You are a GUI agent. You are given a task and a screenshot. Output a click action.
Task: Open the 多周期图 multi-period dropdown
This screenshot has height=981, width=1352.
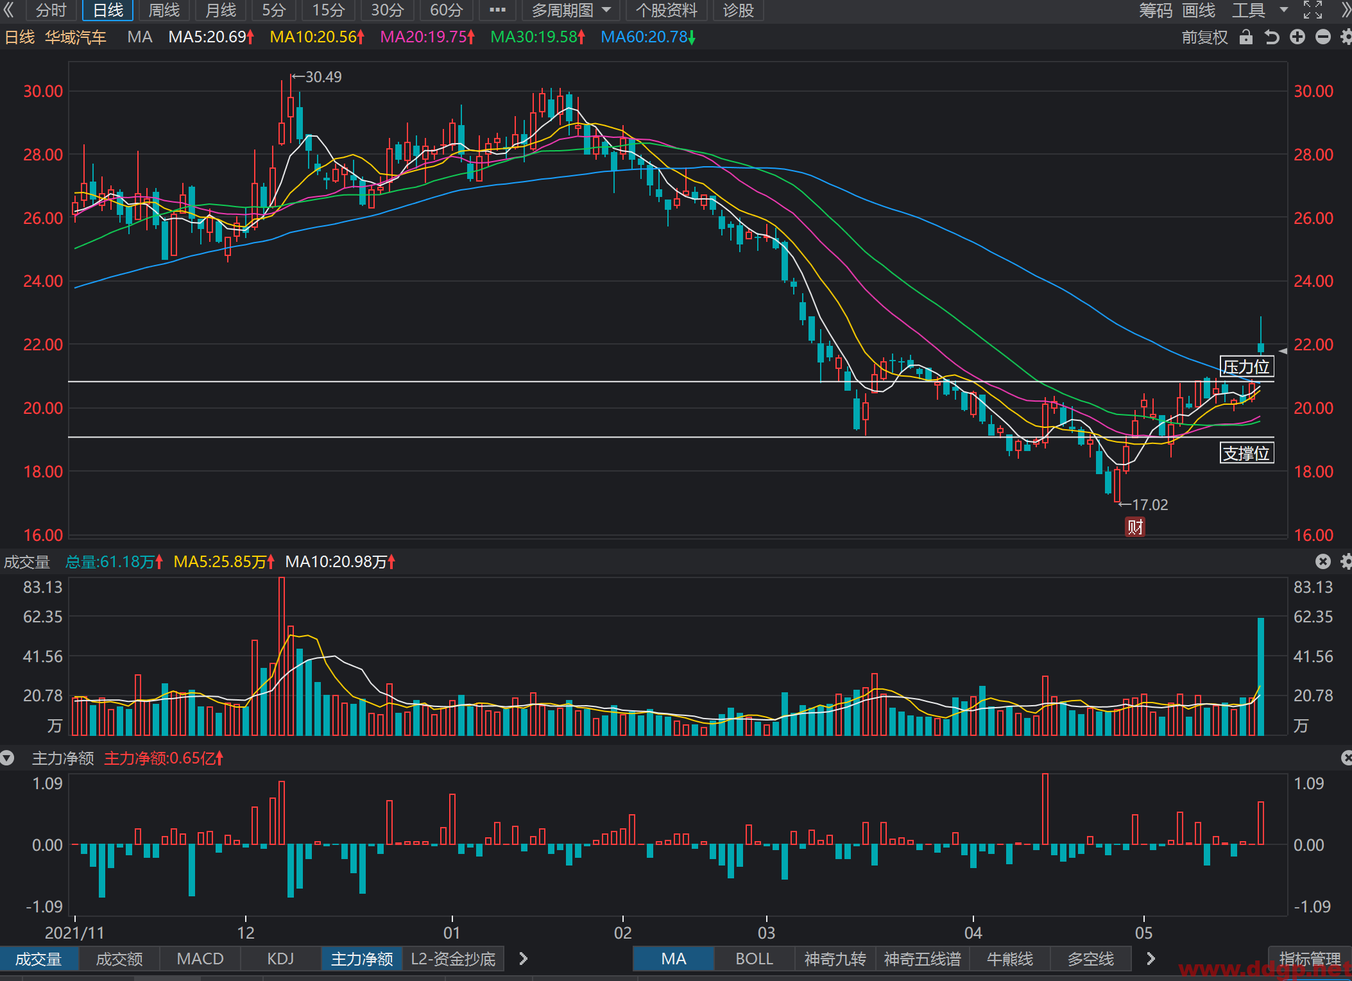(570, 10)
